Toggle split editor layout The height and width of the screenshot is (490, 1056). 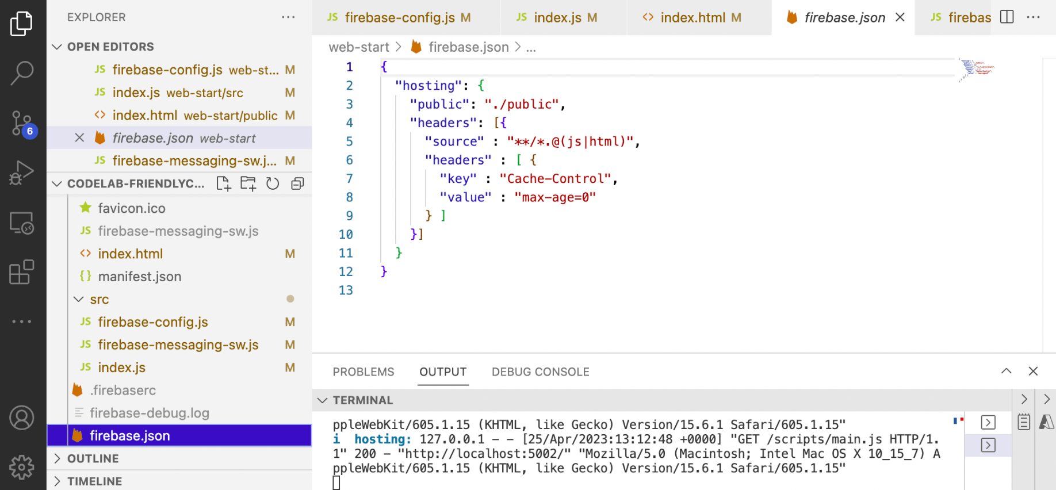pos(1007,17)
